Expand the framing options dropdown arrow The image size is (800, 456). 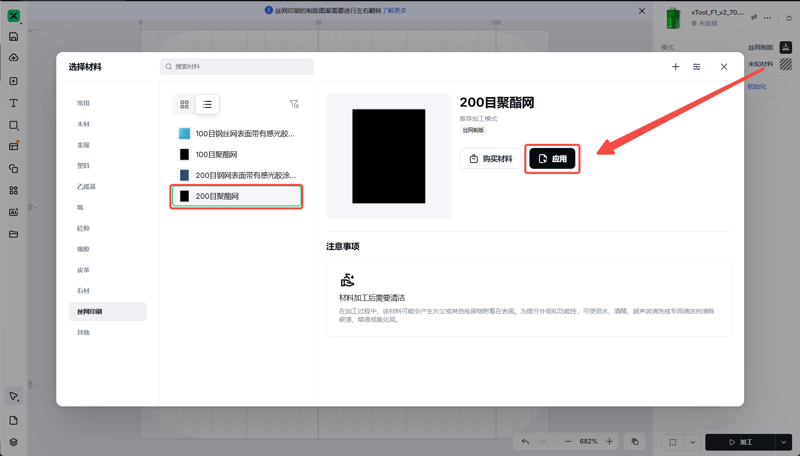coord(693,442)
